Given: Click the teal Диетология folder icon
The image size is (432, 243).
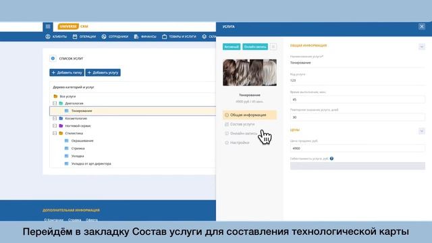Looking at the screenshot, I should tap(61, 103).
